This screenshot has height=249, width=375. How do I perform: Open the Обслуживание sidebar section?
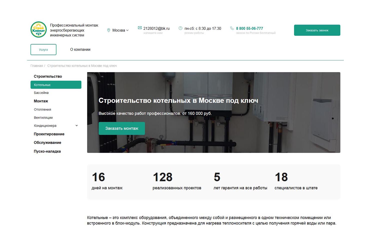[x=47, y=143]
